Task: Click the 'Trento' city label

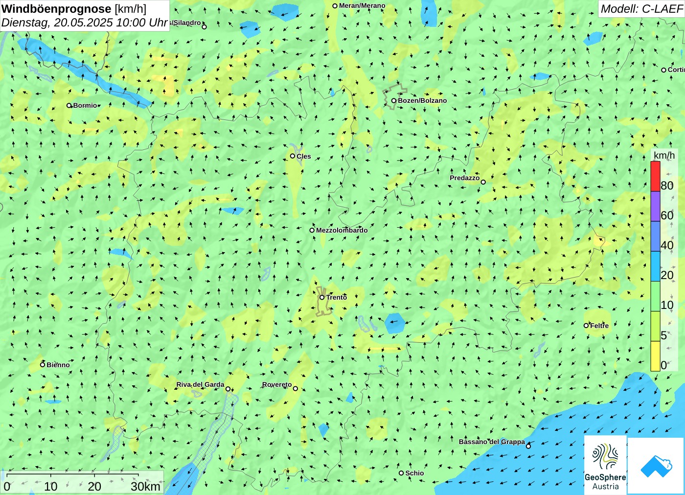Action: coord(337,297)
